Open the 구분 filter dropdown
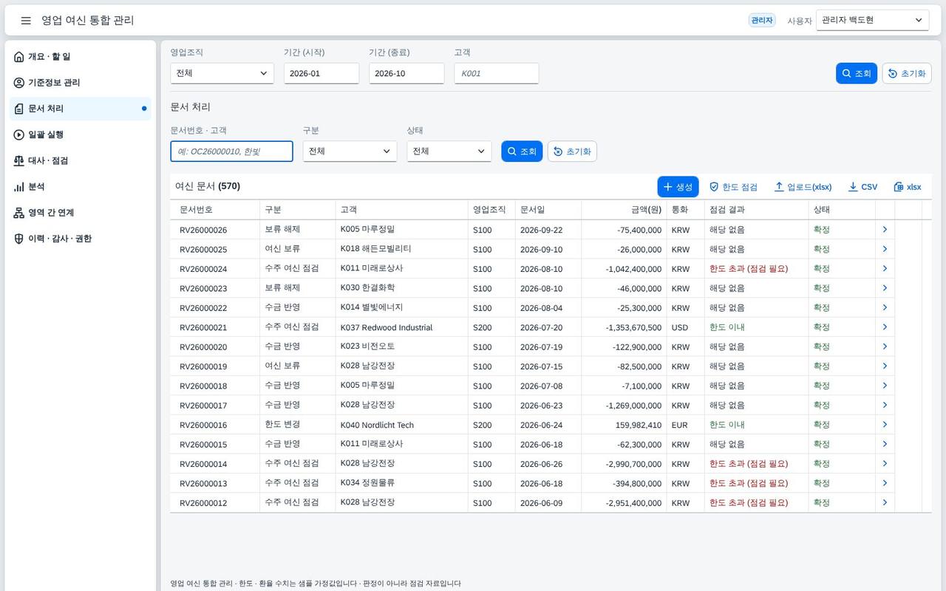 coord(350,151)
